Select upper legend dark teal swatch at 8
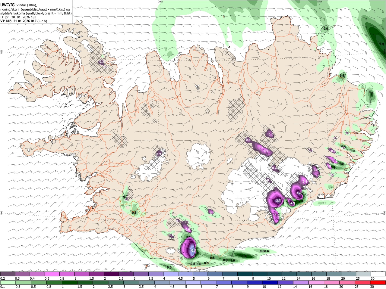 click(245, 274)
